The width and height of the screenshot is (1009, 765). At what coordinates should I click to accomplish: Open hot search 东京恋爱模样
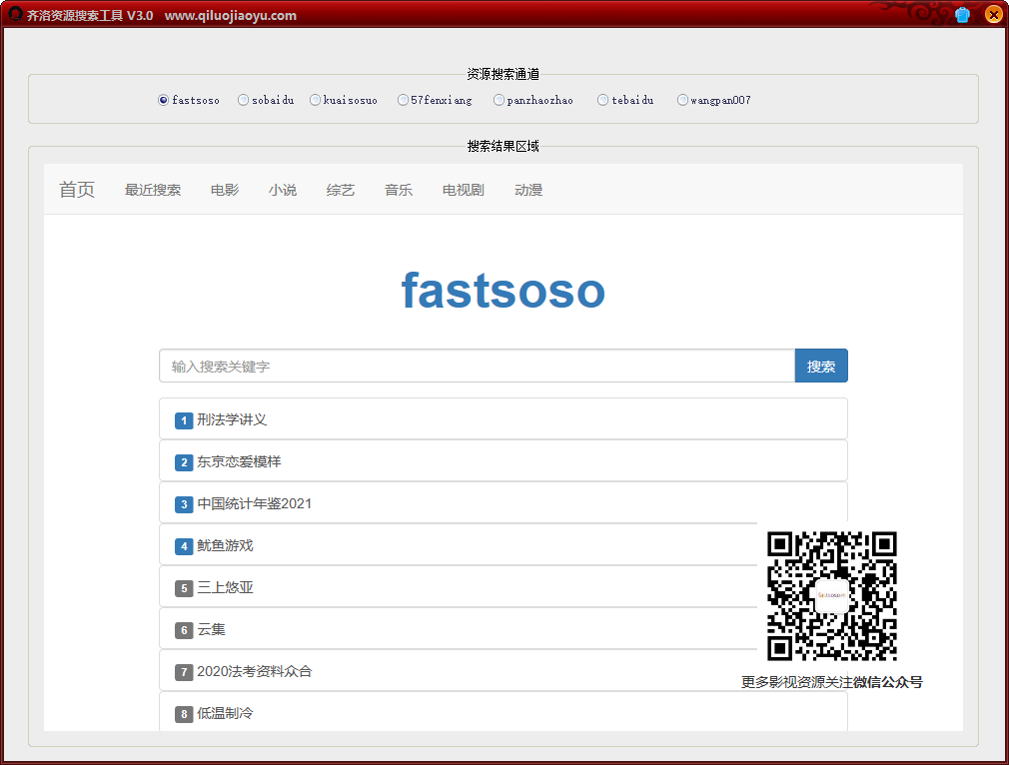239,461
